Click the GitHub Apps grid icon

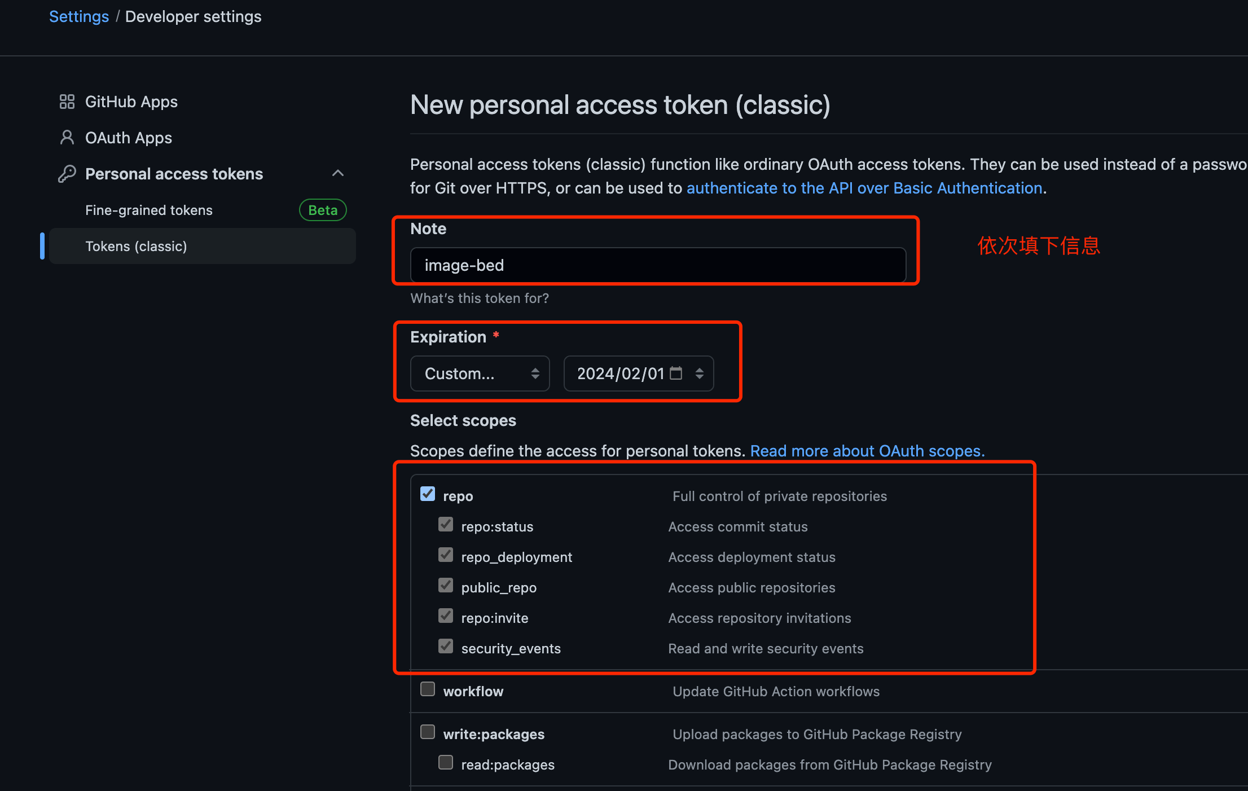(67, 102)
